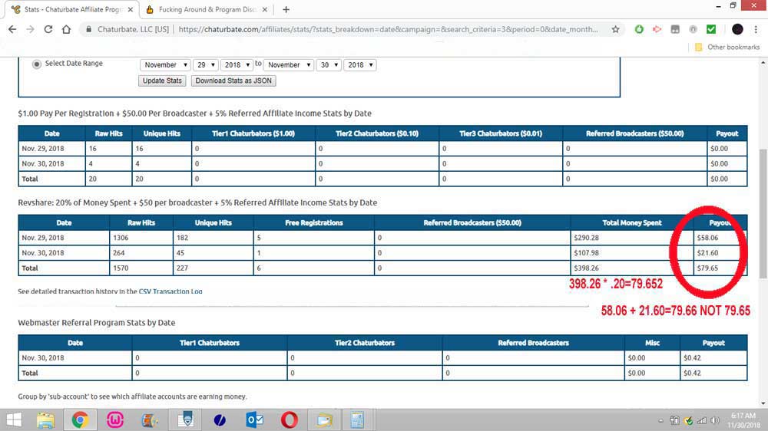Click the $79.65 total payout cell
Image resolution: width=768 pixels, height=431 pixels.
(x=720, y=268)
